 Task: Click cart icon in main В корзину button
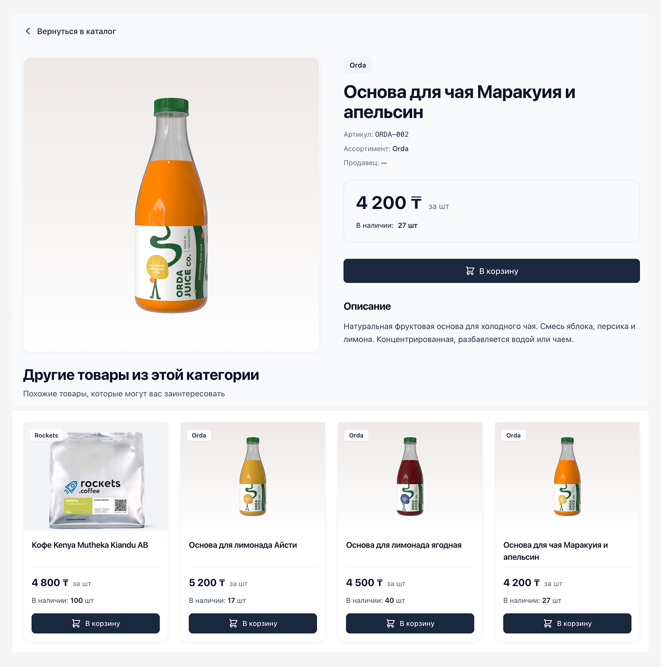[470, 271]
